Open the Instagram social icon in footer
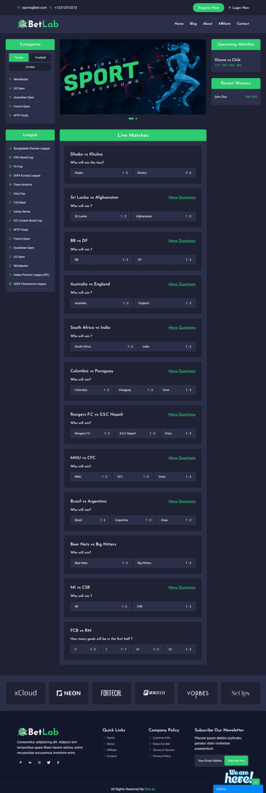 [x=39, y=762]
